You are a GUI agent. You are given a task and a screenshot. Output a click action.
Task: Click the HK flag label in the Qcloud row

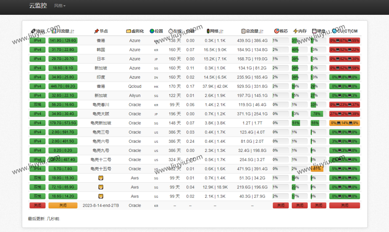pos(156,87)
